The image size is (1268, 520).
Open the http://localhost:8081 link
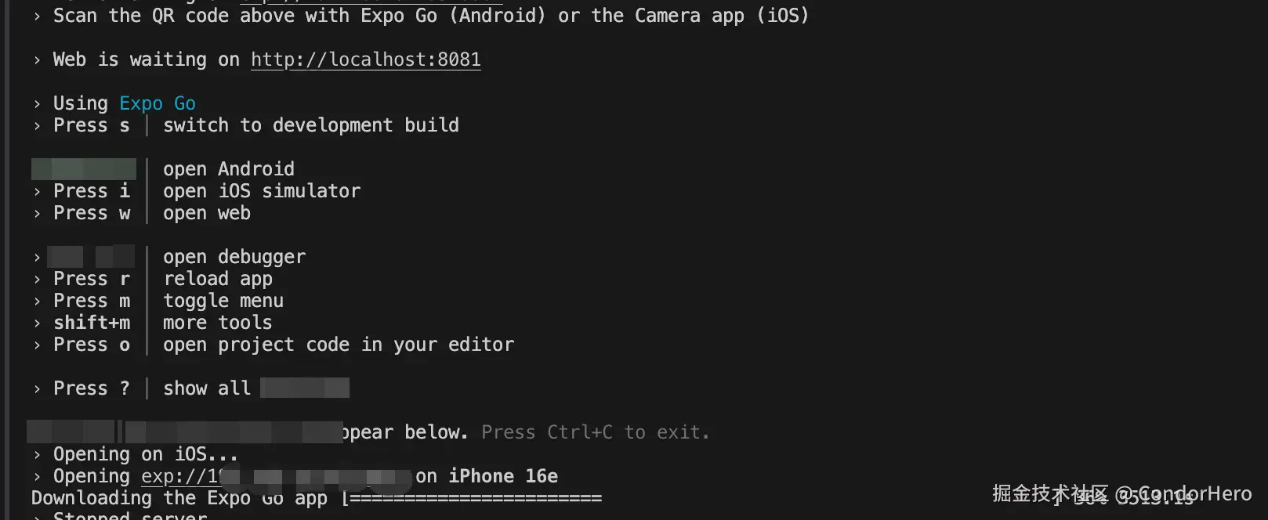pos(365,60)
